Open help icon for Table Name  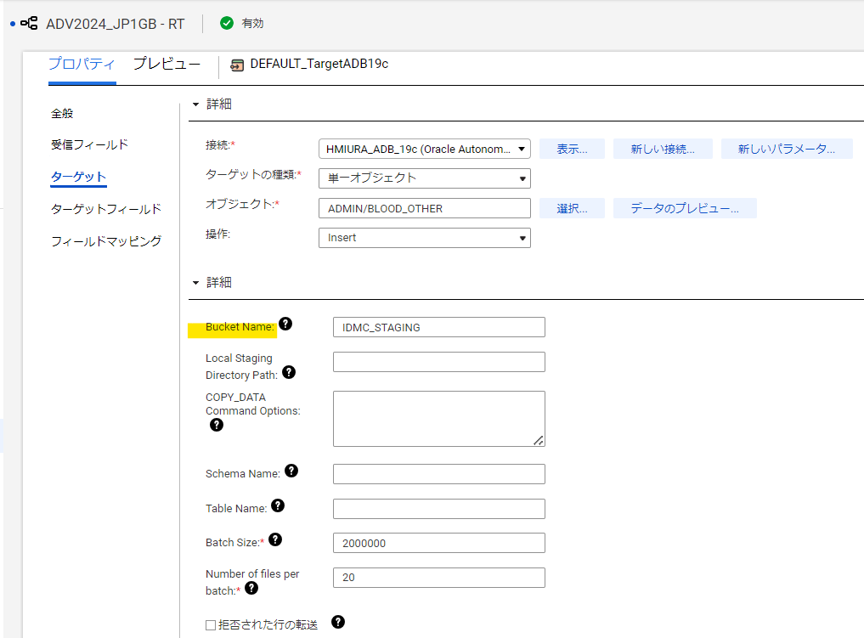click(278, 505)
